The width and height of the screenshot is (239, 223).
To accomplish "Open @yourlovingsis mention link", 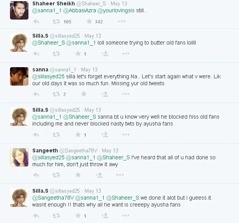I will pyautogui.click(x=116, y=11).
